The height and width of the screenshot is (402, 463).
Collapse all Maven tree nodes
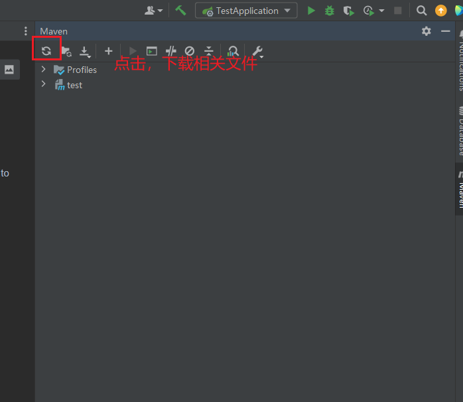pos(209,51)
